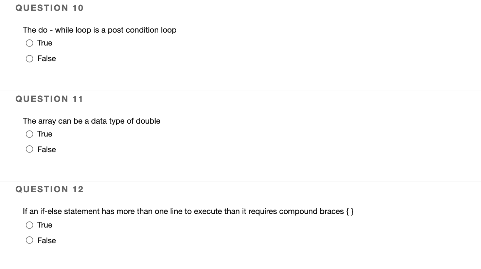The width and height of the screenshot is (481, 269).
Task: Click the QUESTION 10 heading
Action: click(x=49, y=7)
